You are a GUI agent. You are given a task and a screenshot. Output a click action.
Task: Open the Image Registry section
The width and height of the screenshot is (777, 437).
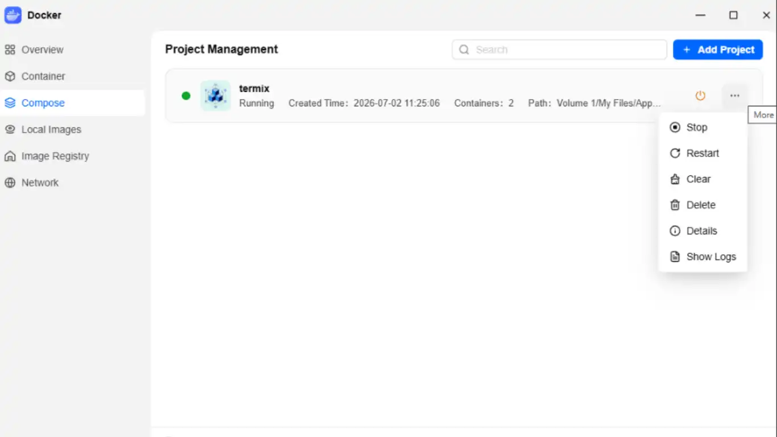click(x=72, y=156)
